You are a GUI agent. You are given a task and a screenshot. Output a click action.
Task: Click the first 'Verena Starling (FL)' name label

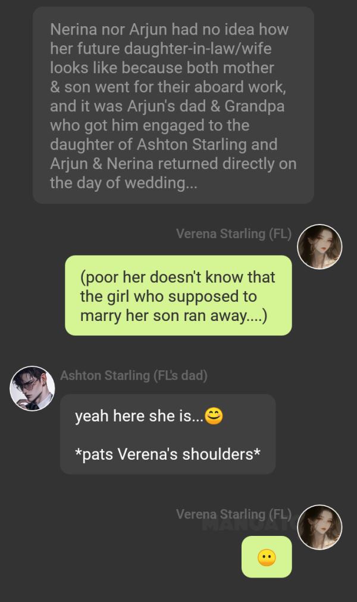[233, 233]
